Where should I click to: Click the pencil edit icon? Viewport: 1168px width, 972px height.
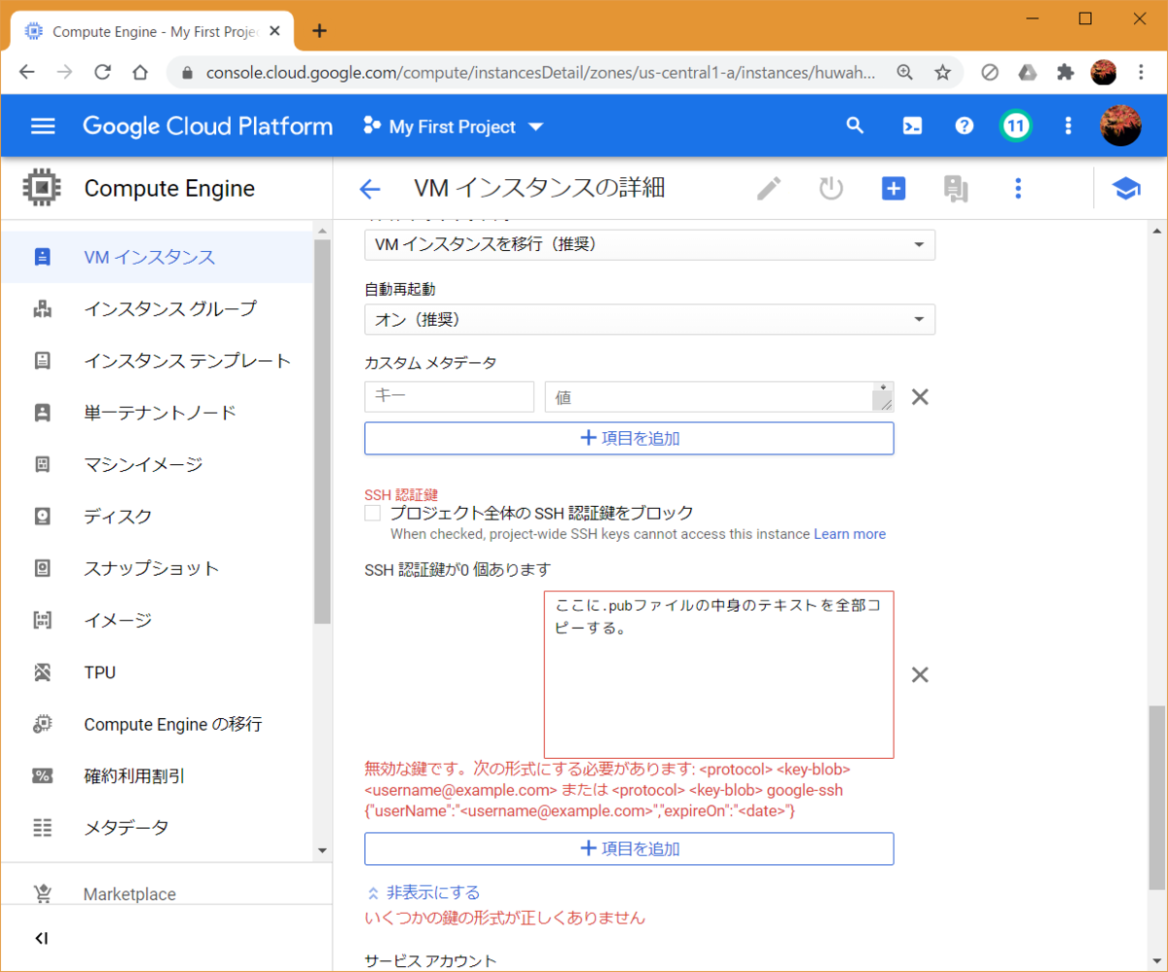coord(770,189)
